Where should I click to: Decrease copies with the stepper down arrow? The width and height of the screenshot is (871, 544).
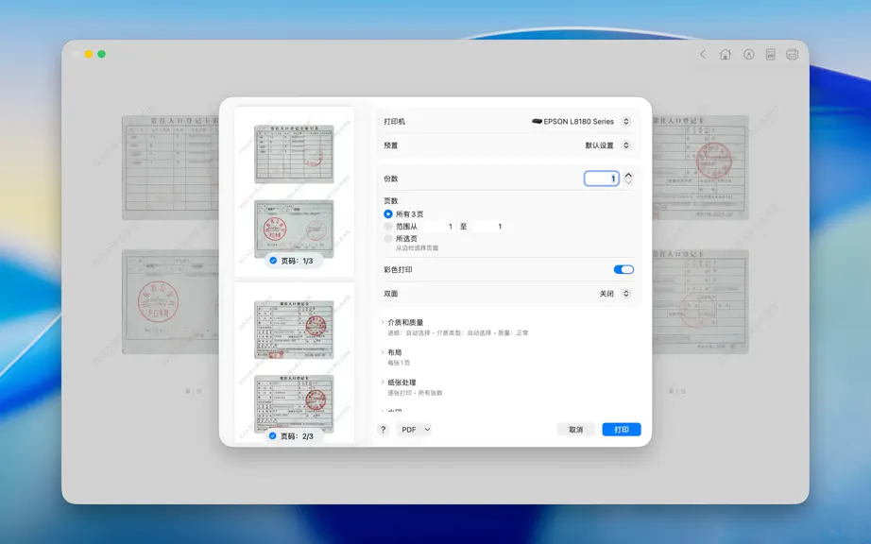click(x=628, y=182)
